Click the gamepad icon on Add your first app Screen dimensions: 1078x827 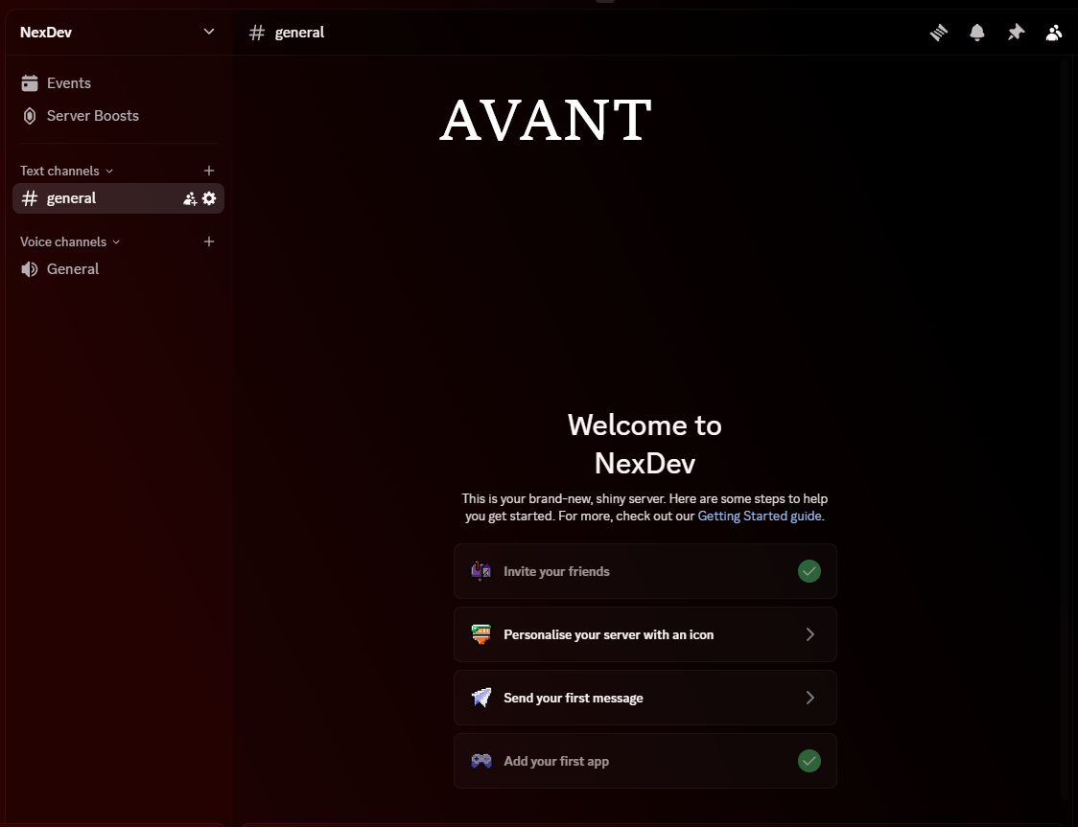click(481, 760)
